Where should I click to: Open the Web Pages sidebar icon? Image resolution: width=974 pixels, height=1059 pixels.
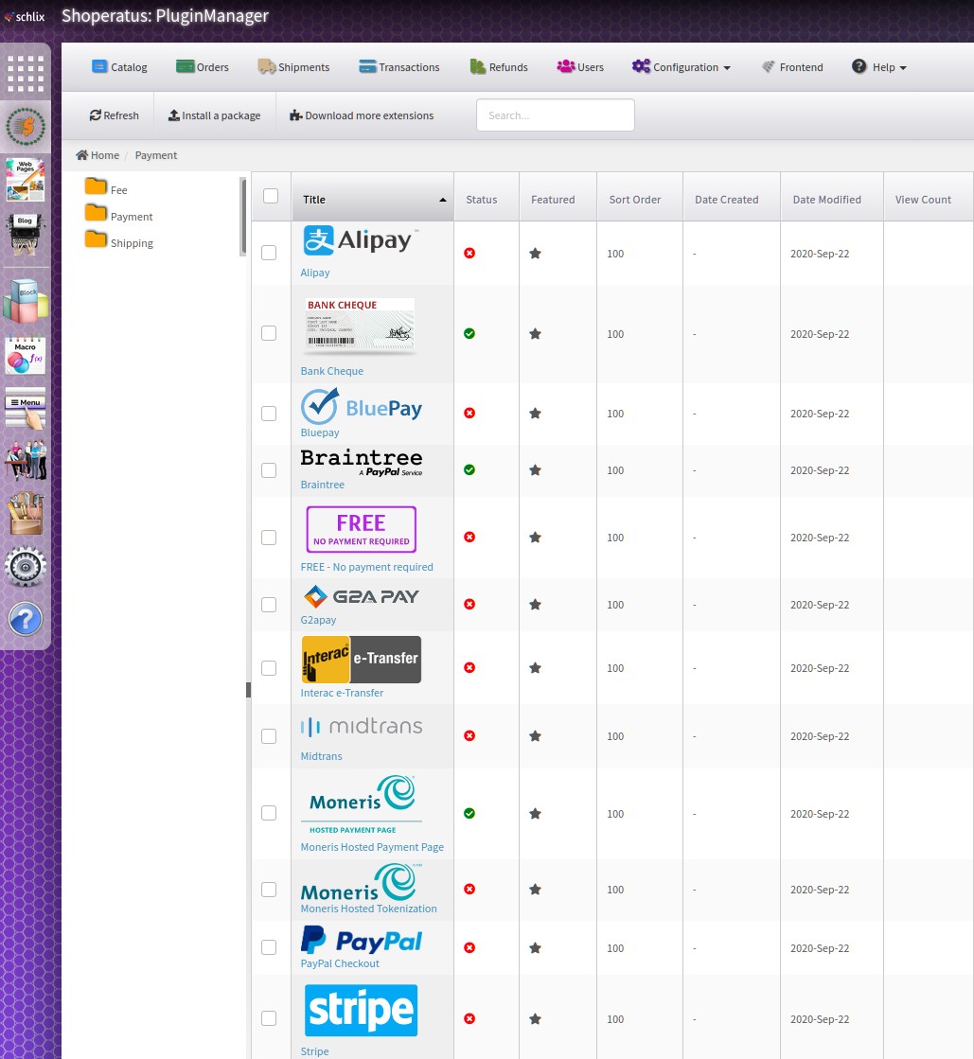click(26, 180)
